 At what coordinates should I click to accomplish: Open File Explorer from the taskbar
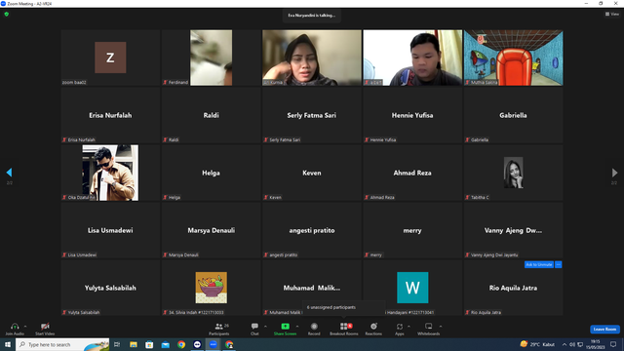[x=134, y=344]
